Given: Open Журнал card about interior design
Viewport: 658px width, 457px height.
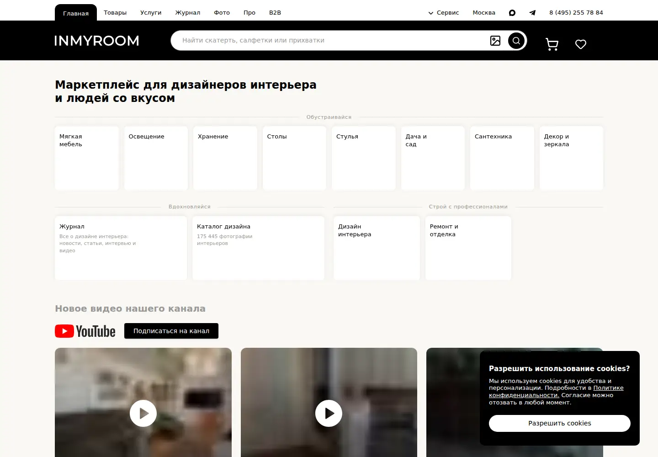Looking at the screenshot, I should (x=121, y=248).
